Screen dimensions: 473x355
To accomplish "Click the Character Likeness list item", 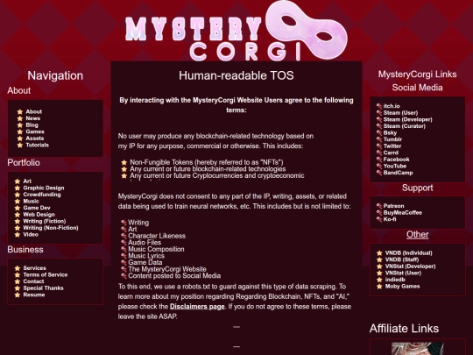I will [157, 236].
